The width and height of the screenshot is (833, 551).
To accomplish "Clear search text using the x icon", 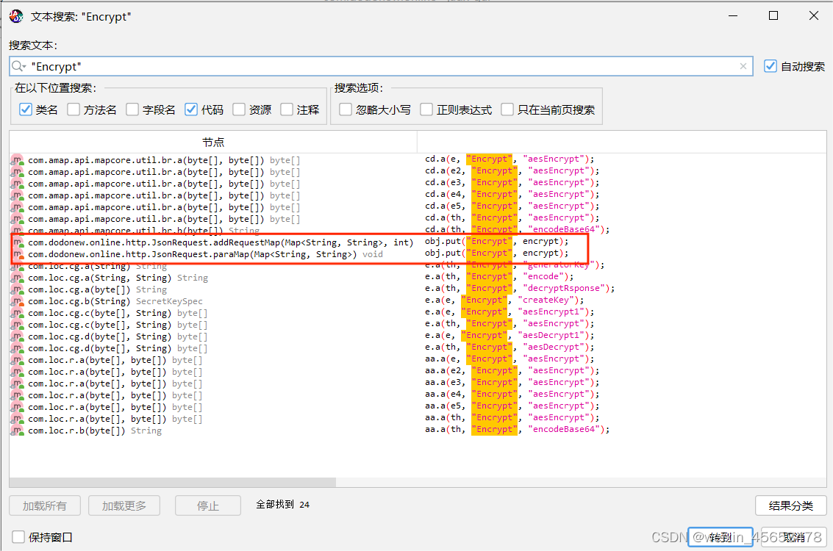I will pos(743,66).
